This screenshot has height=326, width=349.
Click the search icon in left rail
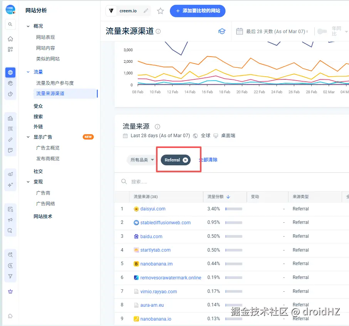(10, 24)
